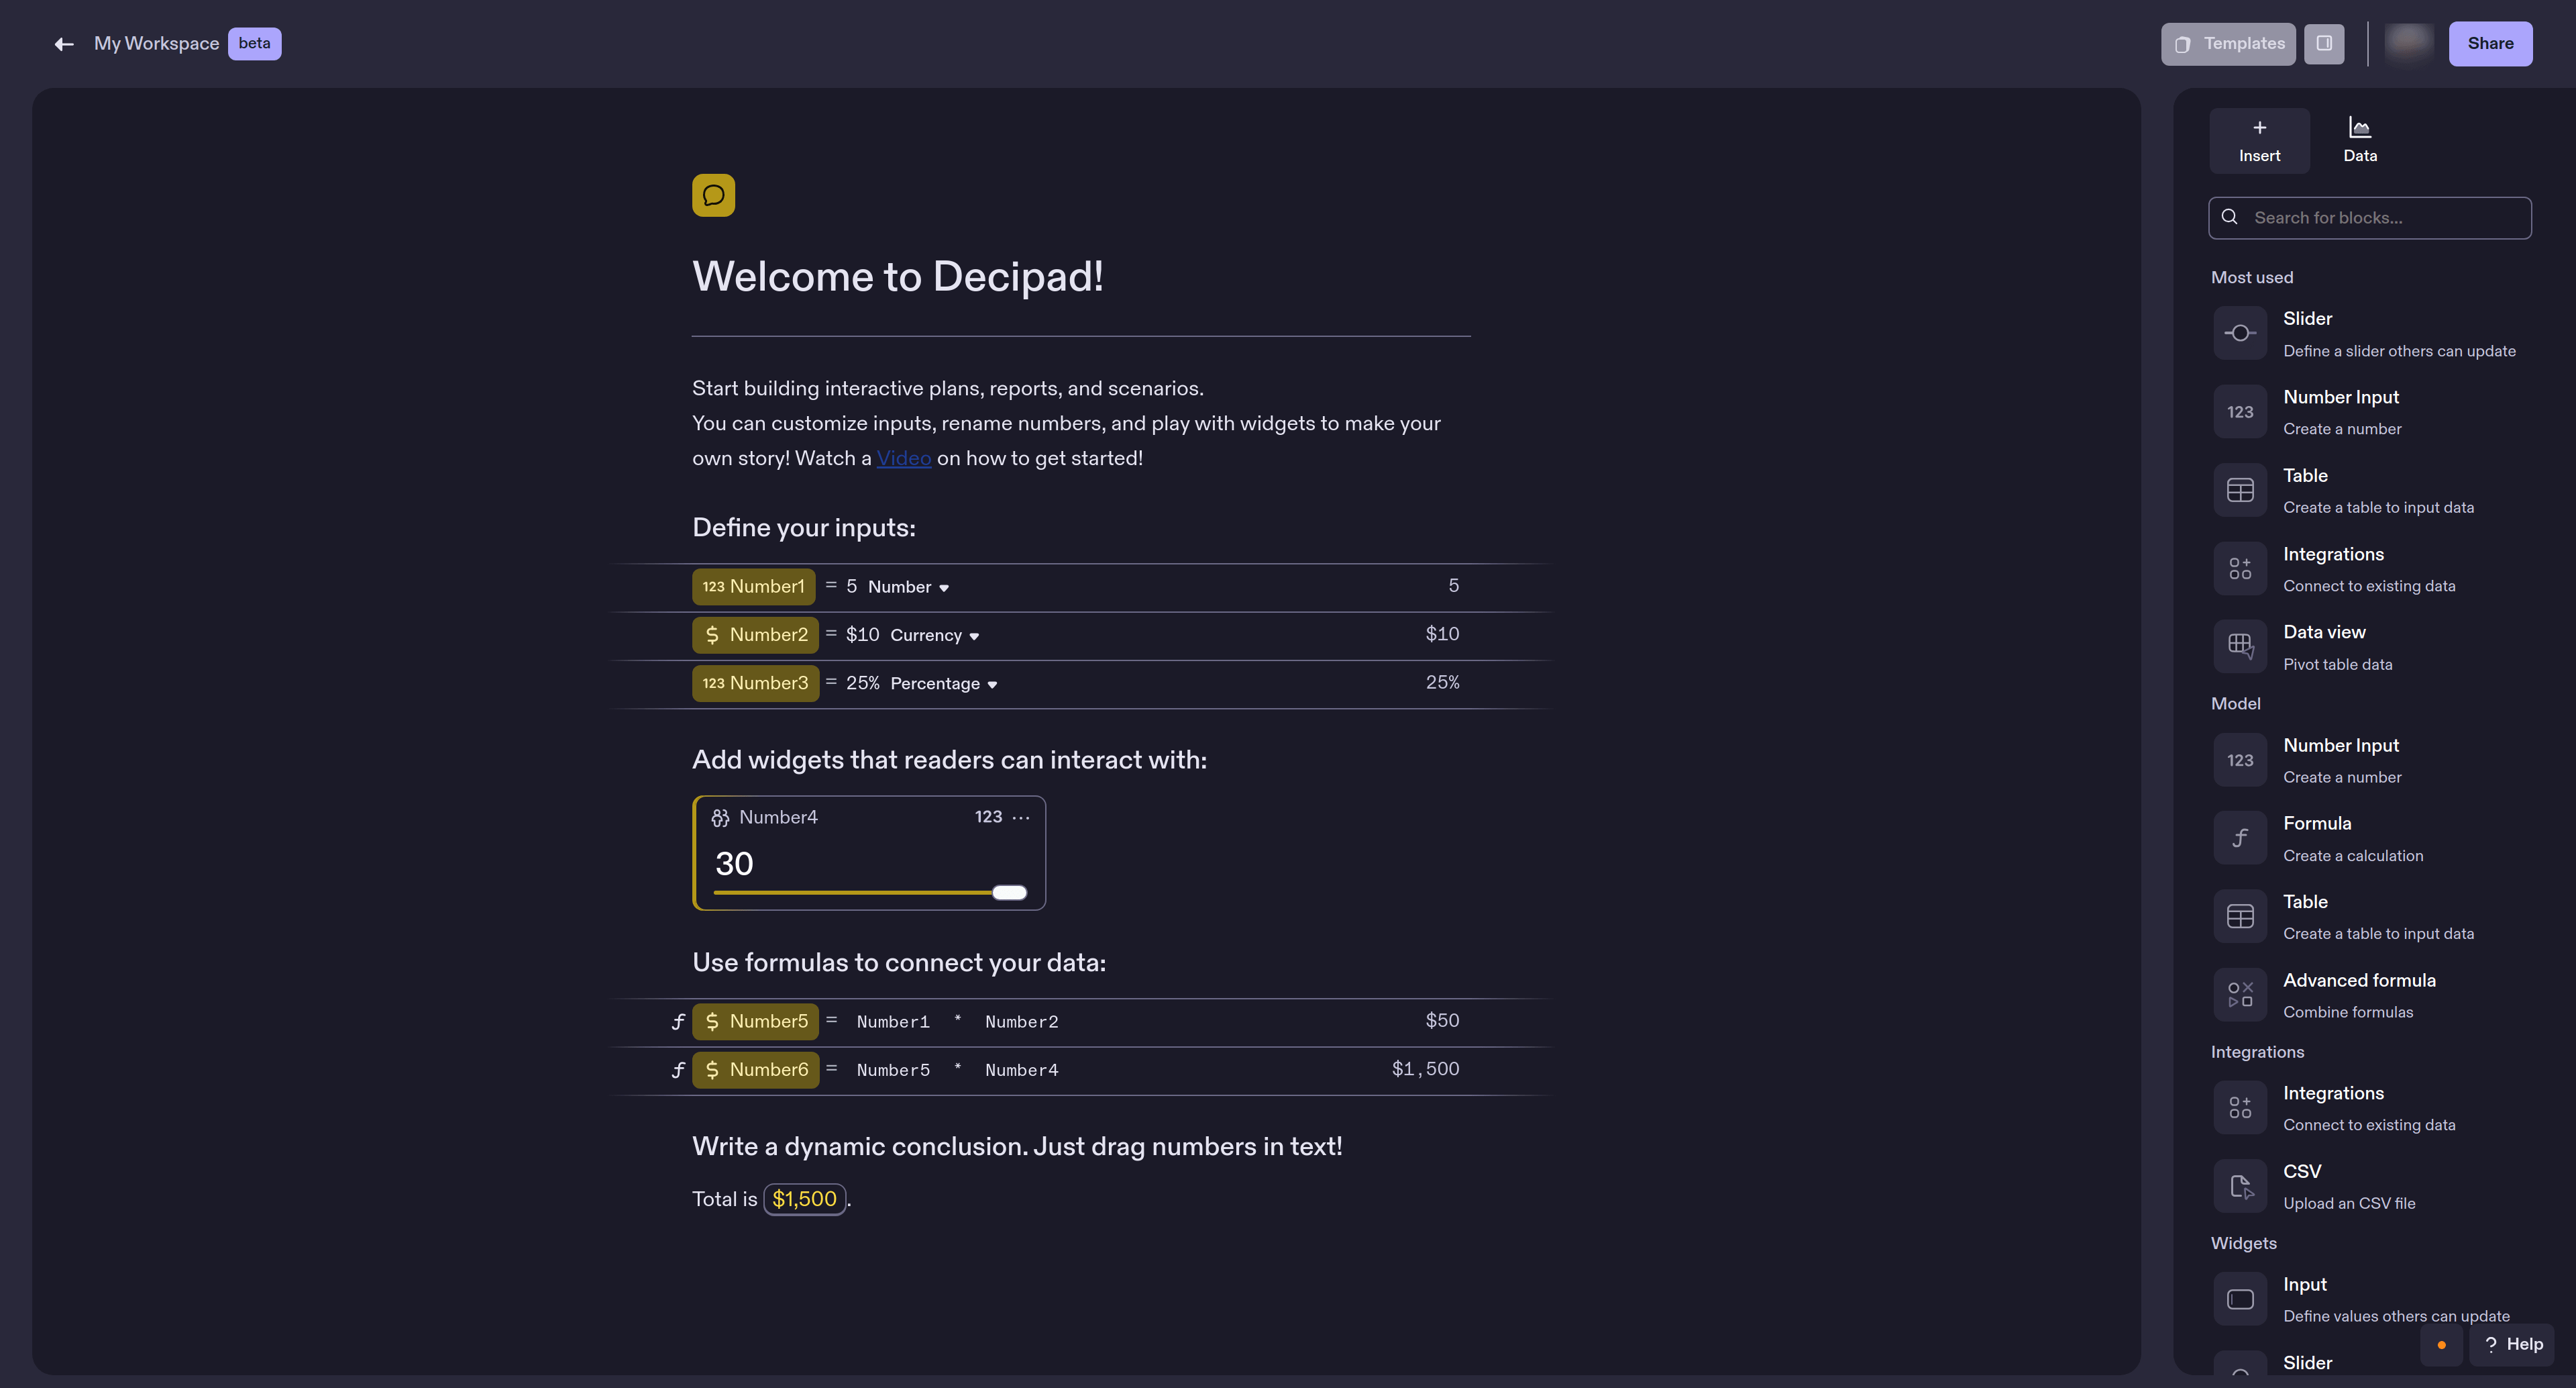The width and height of the screenshot is (2576, 1388).
Task: Open the Templates button
Action: coord(2228,44)
